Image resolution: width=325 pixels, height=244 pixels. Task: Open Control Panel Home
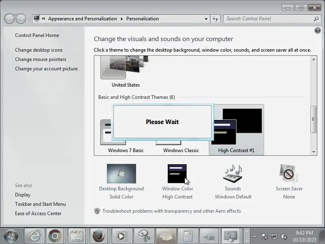[x=37, y=35]
